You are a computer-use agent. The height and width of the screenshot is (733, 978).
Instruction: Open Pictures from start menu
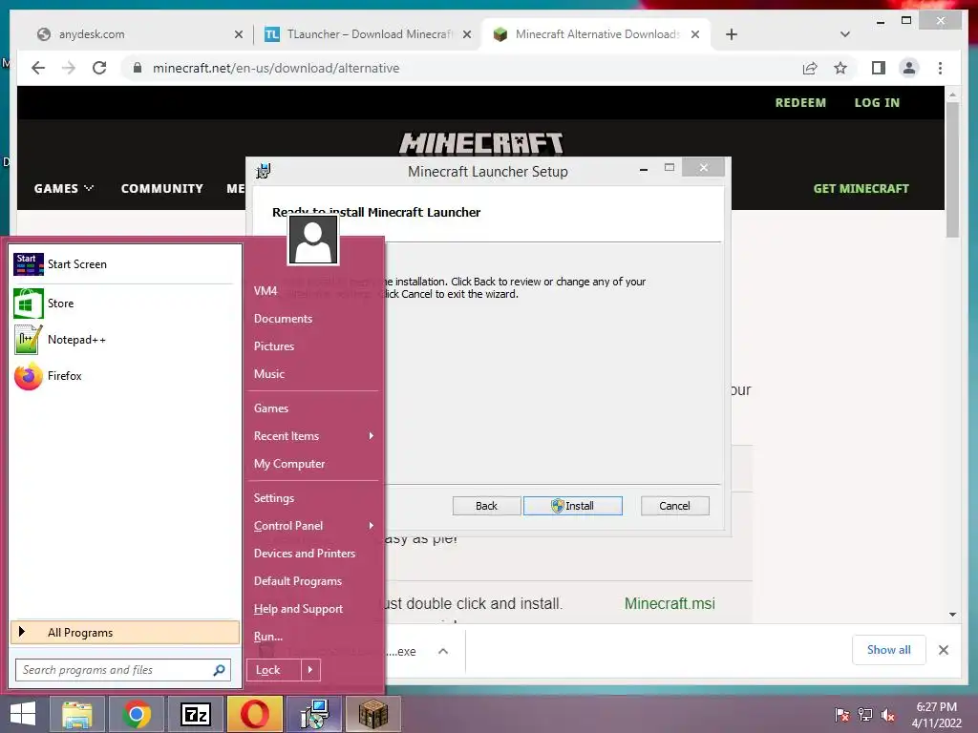click(x=274, y=346)
